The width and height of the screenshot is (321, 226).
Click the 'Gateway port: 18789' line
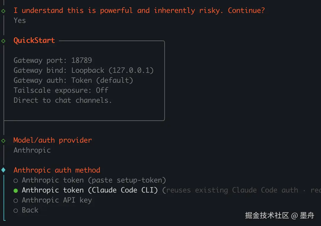click(53, 60)
